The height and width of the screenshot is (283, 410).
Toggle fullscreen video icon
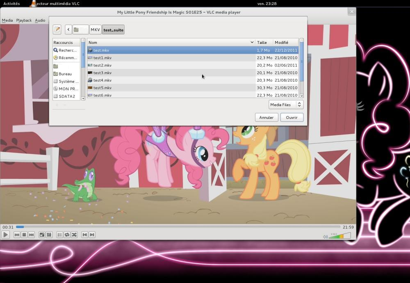[42, 235]
